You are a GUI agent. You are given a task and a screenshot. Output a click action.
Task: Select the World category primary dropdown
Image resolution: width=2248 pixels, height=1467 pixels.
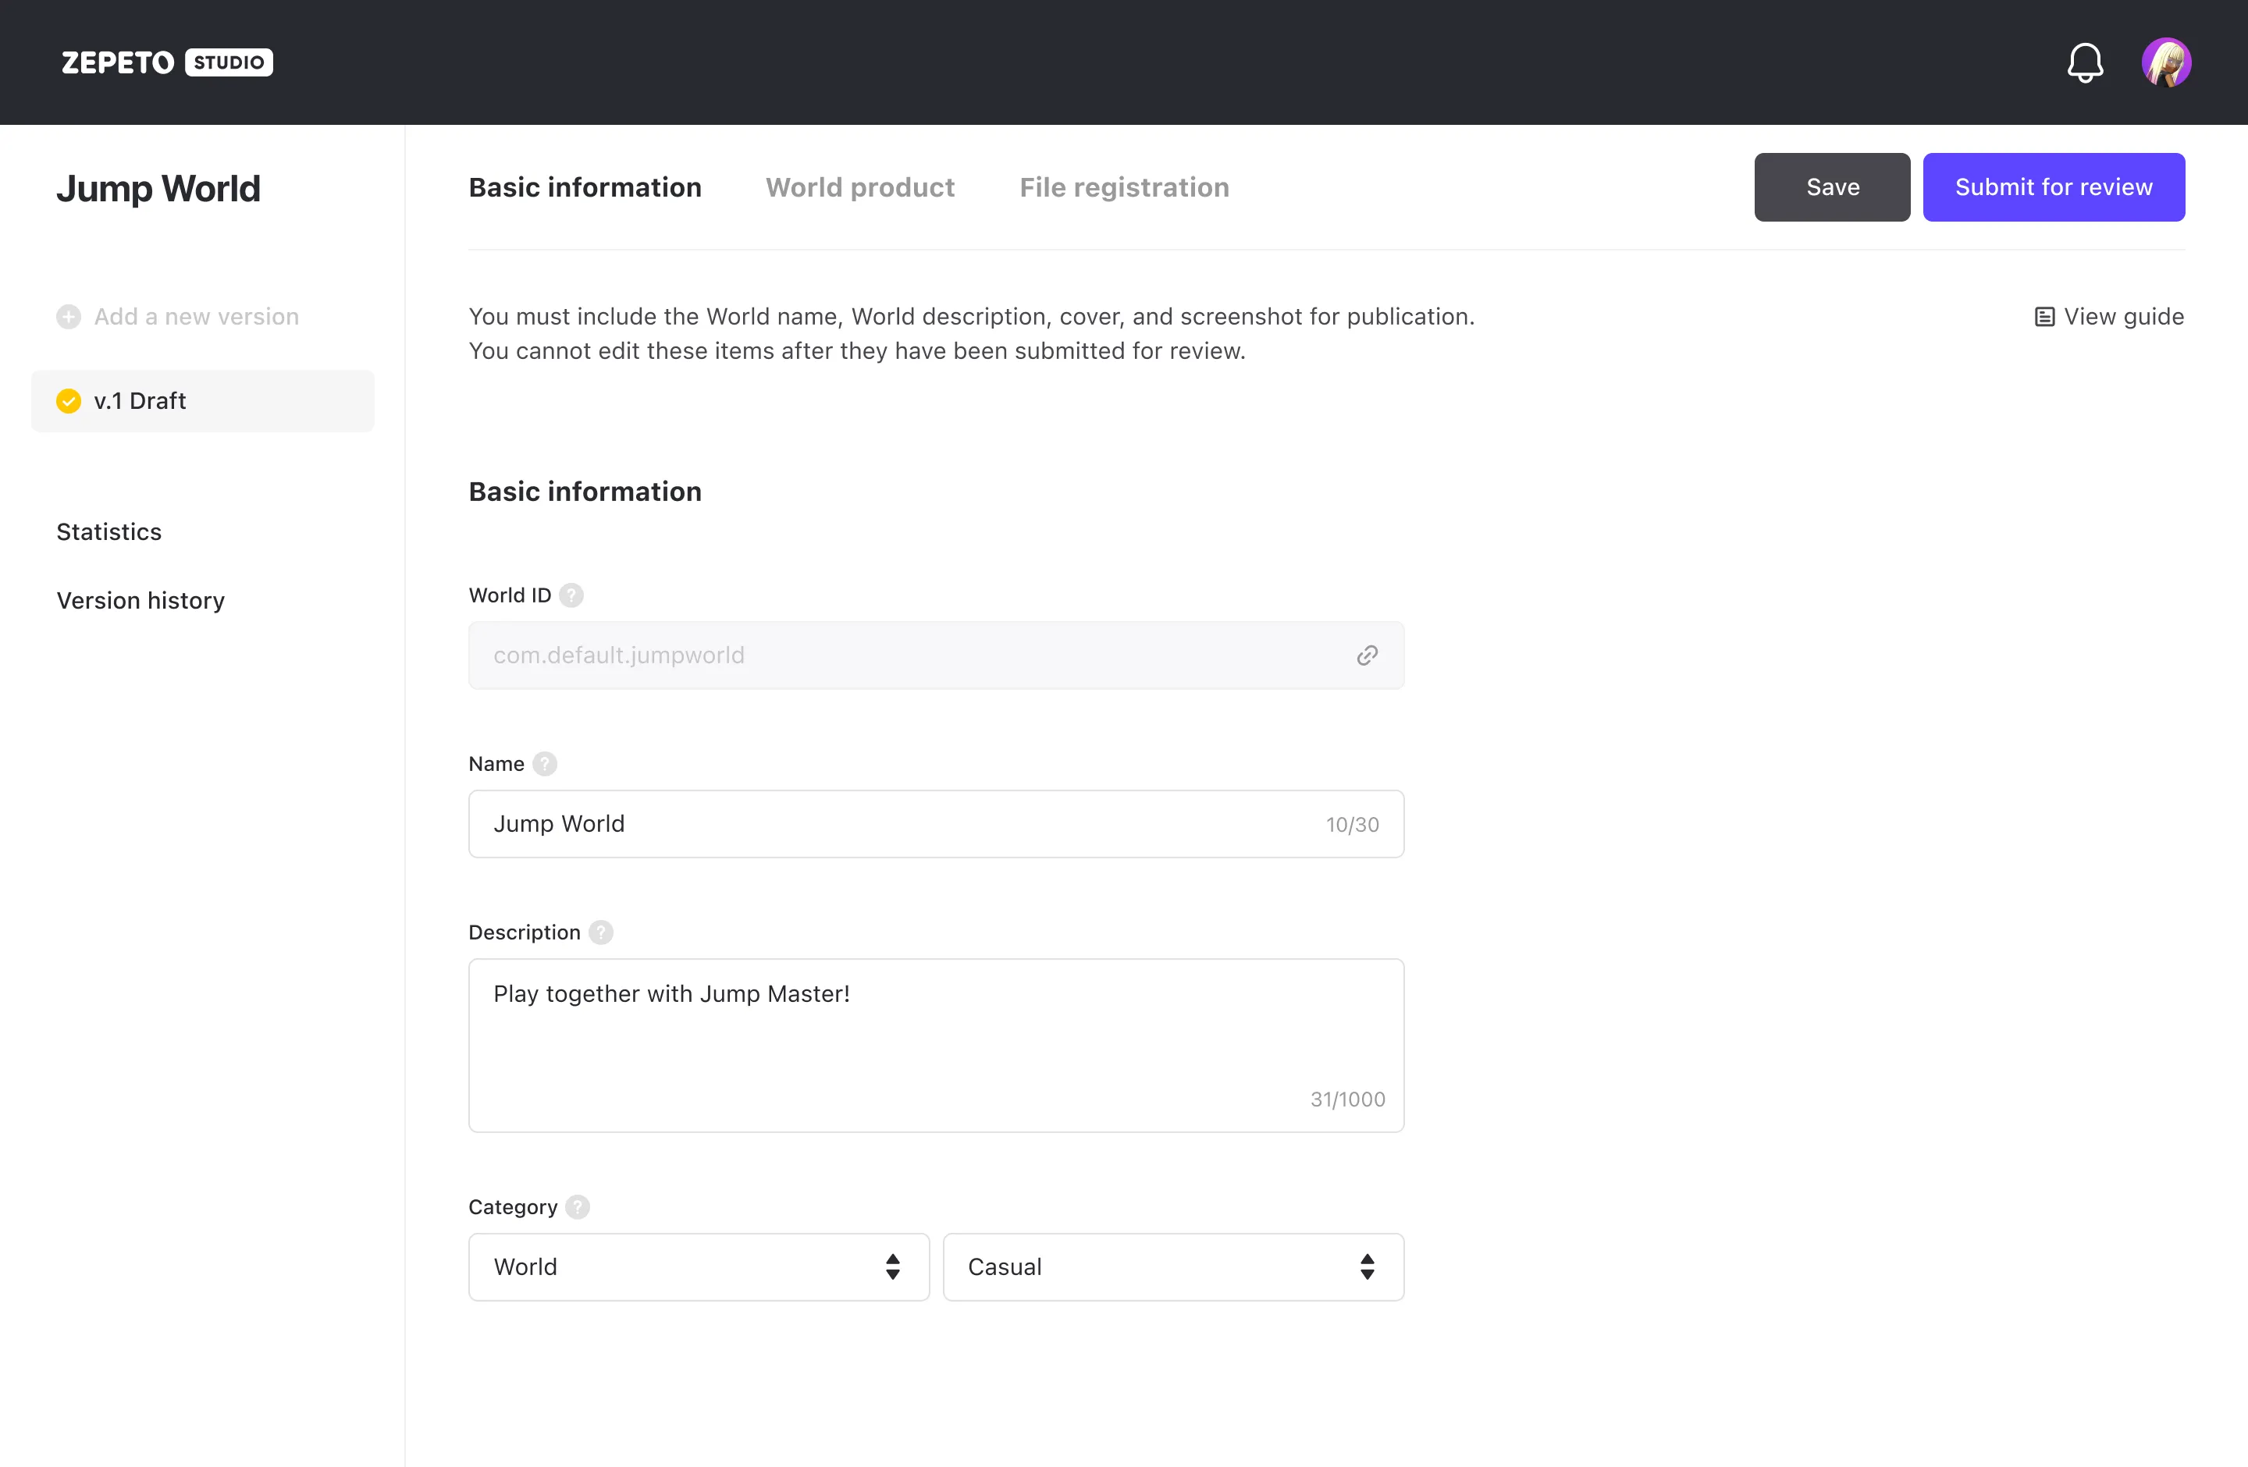(698, 1266)
